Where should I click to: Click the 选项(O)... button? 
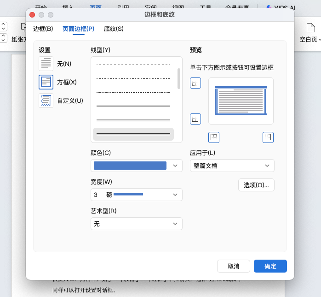(256, 185)
